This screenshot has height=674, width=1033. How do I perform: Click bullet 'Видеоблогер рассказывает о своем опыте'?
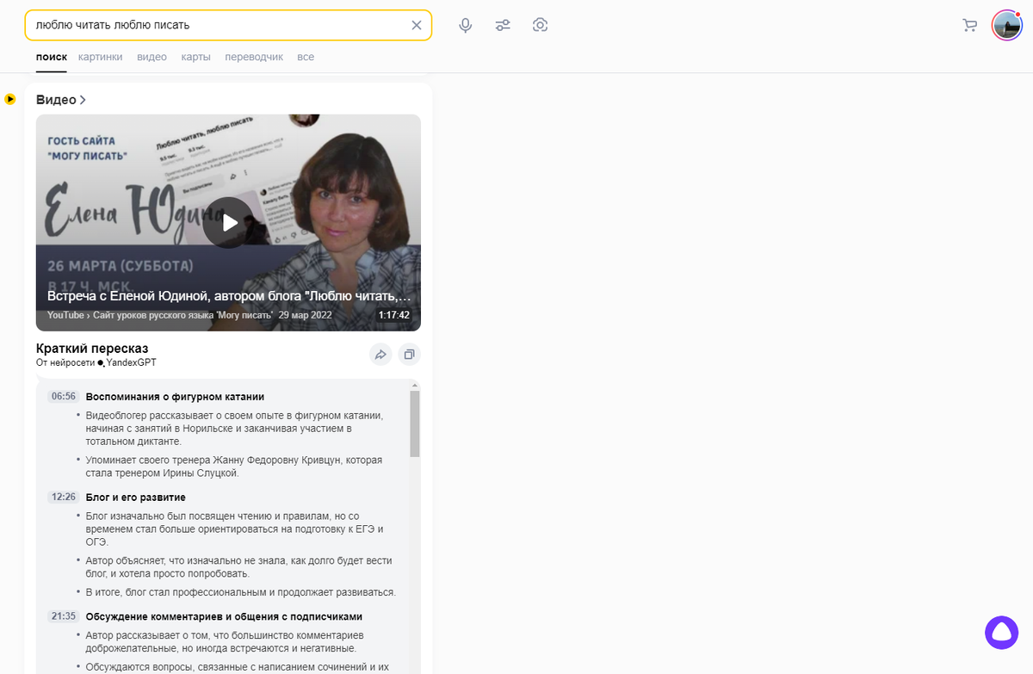234,428
